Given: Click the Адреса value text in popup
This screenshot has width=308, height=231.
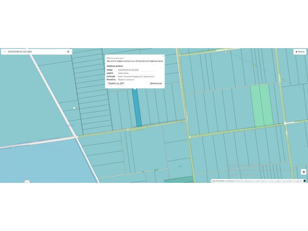Looking at the screenshot, I should 123,73.
